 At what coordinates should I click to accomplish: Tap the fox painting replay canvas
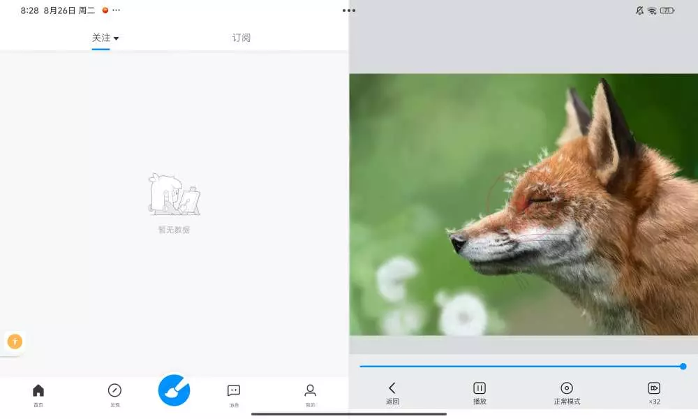[x=523, y=205]
